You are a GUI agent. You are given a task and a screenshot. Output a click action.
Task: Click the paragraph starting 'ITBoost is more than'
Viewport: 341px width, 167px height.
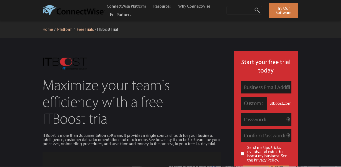tap(131, 140)
